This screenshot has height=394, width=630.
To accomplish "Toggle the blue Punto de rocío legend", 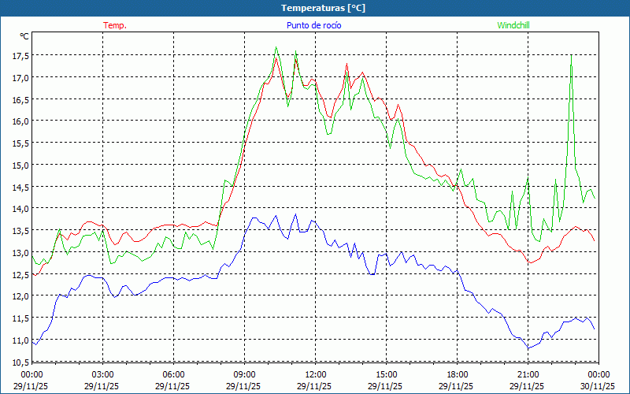I will pos(313,25).
